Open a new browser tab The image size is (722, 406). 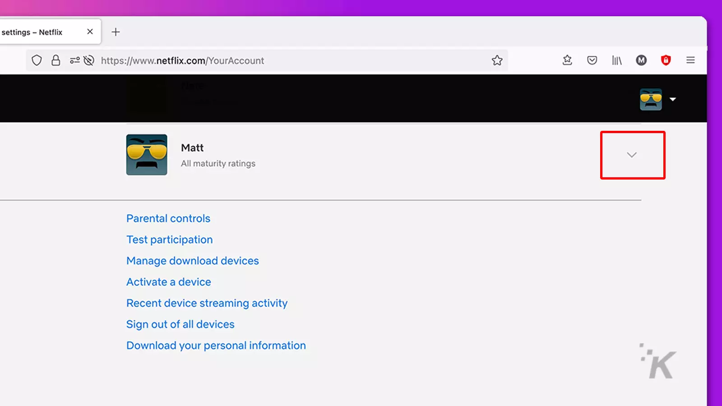[116, 32]
